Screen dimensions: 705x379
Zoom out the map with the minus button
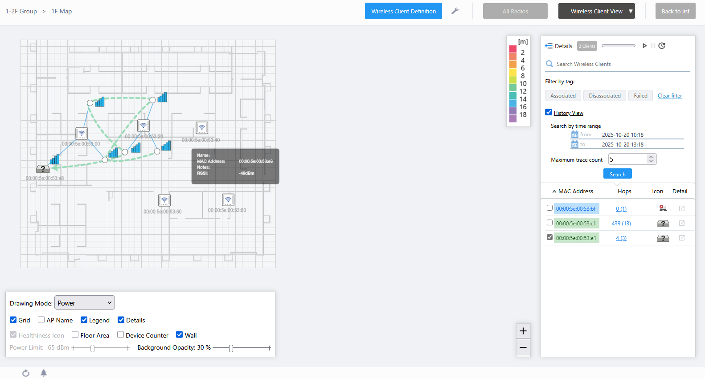(x=523, y=347)
